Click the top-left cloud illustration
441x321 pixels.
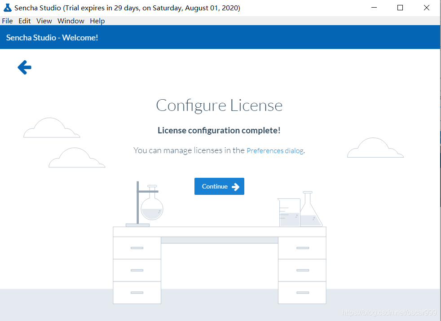pos(52,128)
